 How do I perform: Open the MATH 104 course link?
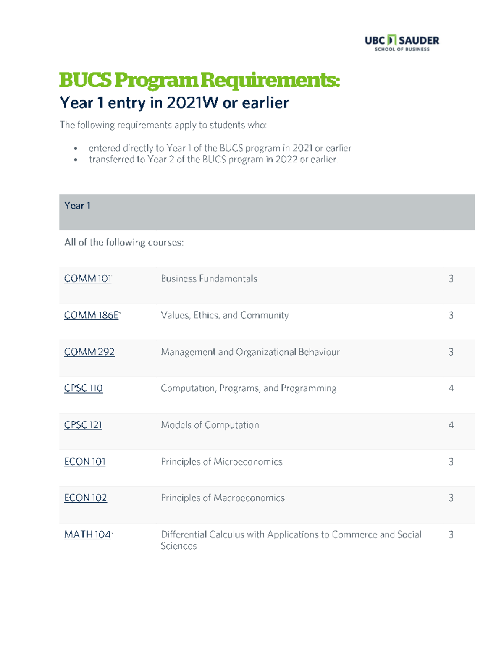(x=87, y=534)
